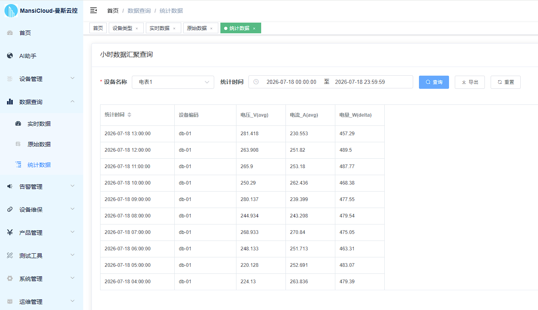
Task: Expand the 设备维保 menu chevron
Action: 73,209
